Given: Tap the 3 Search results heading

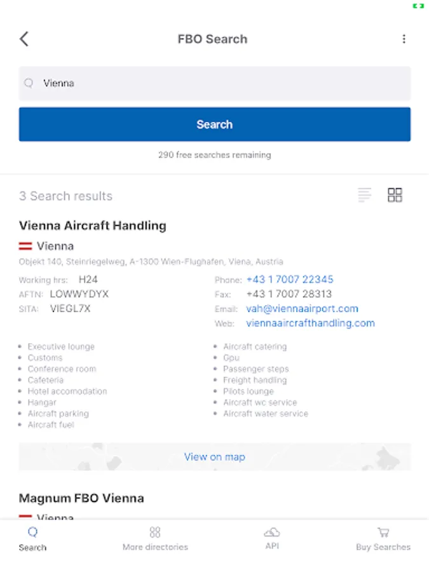Looking at the screenshot, I should click(65, 196).
